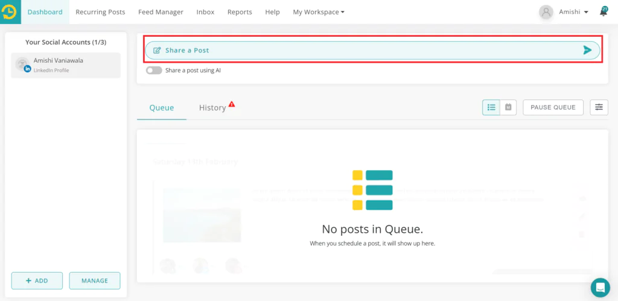The width and height of the screenshot is (618, 301).
Task: Select the History tab
Action: 212,107
